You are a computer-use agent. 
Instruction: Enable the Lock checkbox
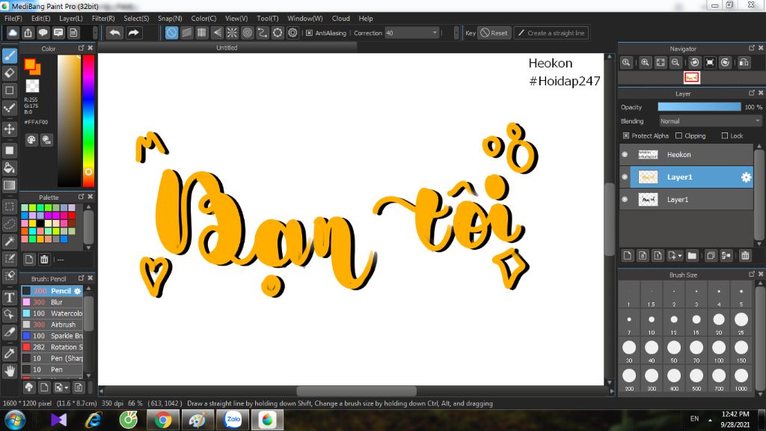[x=725, y=136]
